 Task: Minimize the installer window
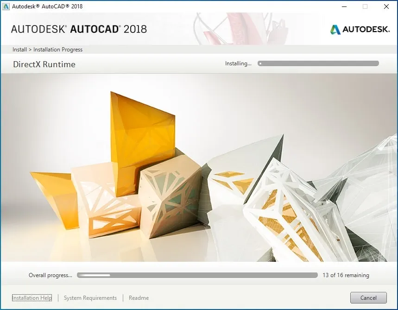coord(344,6)
